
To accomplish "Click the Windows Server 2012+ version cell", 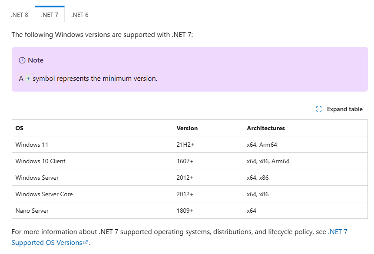I will click(184, 178).
